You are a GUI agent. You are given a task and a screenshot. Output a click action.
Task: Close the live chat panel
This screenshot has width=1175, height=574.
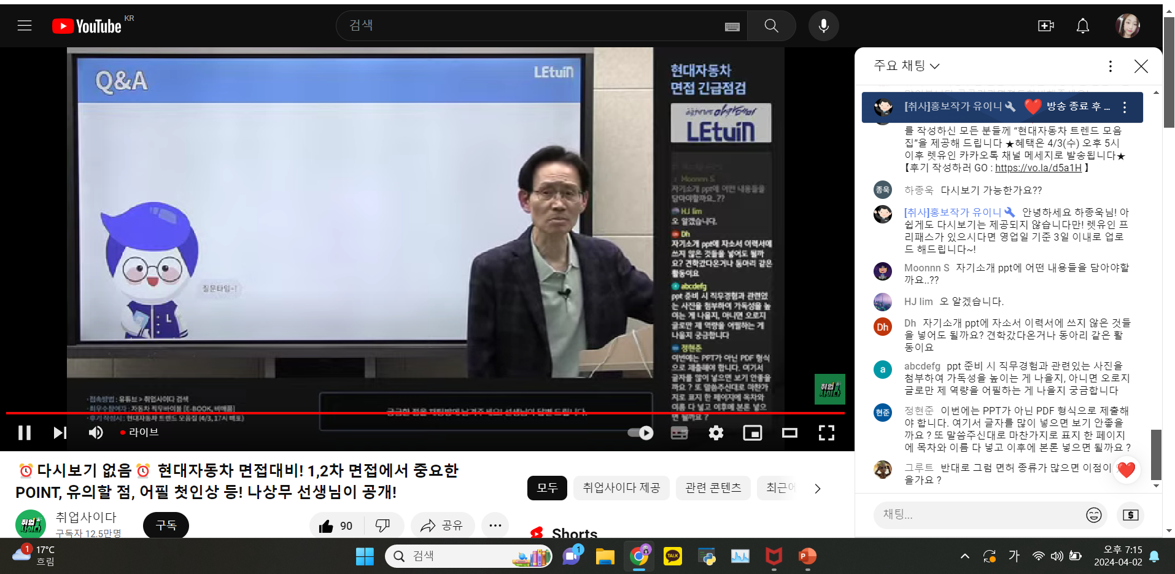(x=1141, y=66)
